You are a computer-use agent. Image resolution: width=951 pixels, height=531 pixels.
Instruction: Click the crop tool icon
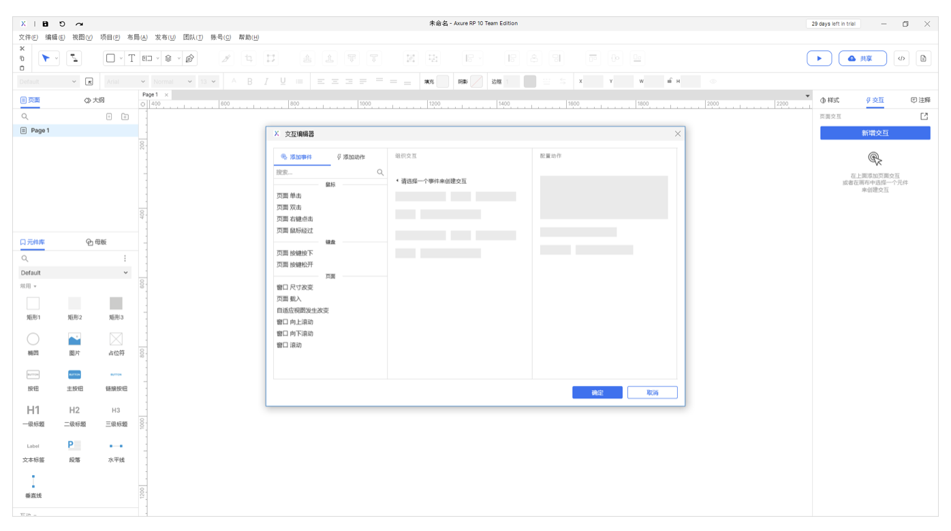(249, 59)
